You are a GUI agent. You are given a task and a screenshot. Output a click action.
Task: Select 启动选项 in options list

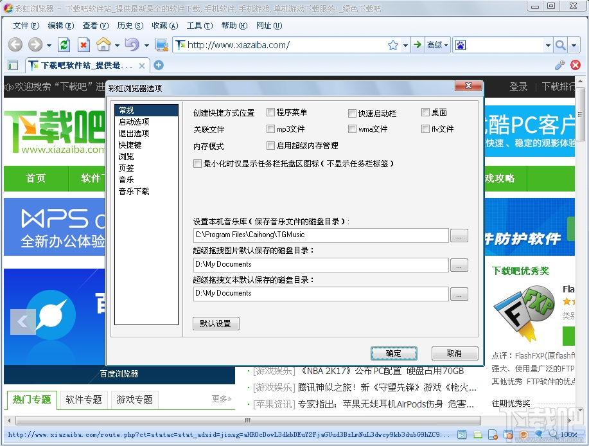pyautogui.click(x=146, y=121)
